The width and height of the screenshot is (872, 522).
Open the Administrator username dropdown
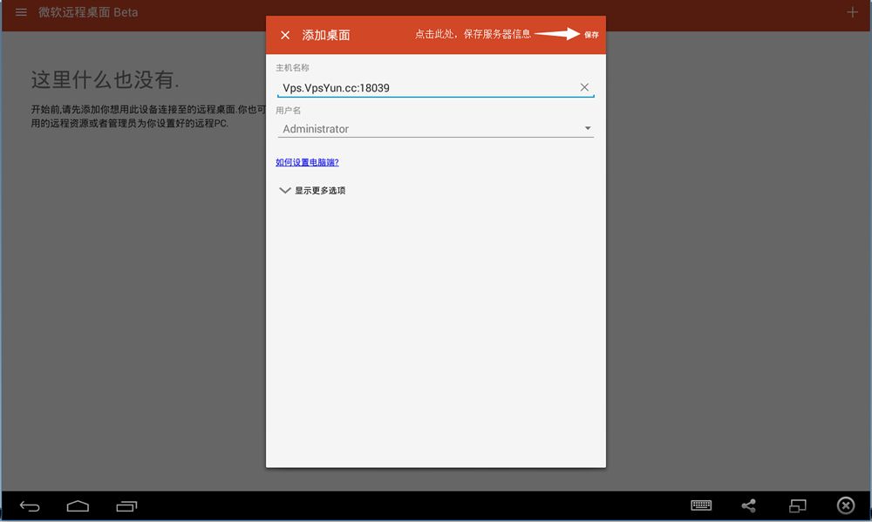(435, 129)
